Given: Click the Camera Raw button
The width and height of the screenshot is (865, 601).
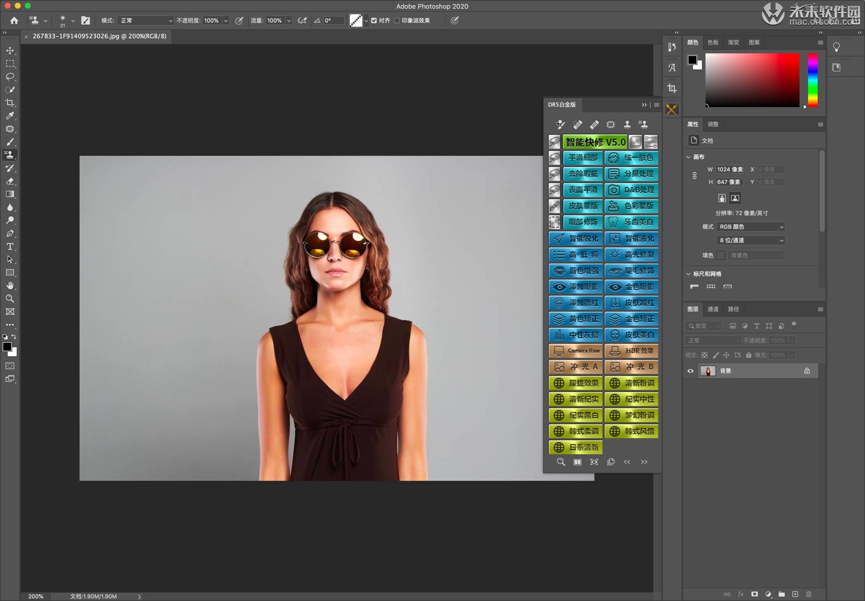Looking at the screenshot, I should coord(576,351).
